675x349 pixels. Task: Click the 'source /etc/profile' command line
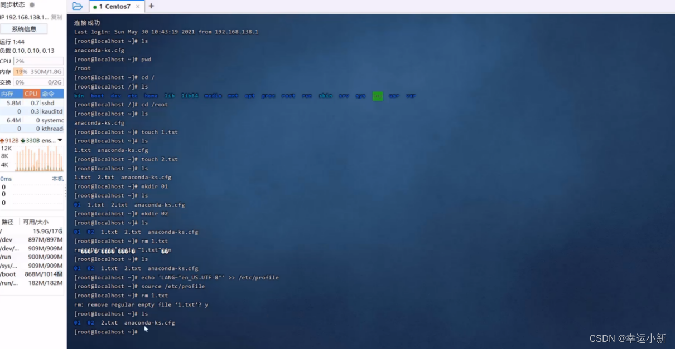click(x=139, y=286)
